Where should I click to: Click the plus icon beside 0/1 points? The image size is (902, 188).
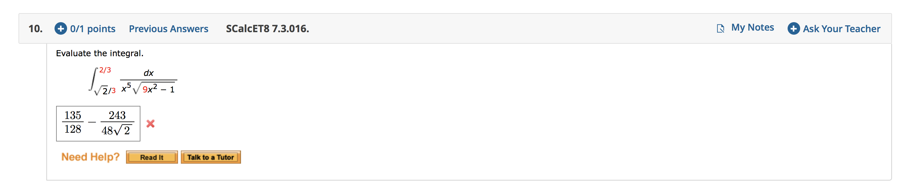(x=61, y=29)
